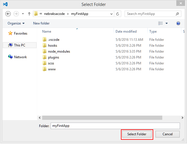The image size is (187, 144).
Task: Change the view layout icon
Action: pos(160,23)
